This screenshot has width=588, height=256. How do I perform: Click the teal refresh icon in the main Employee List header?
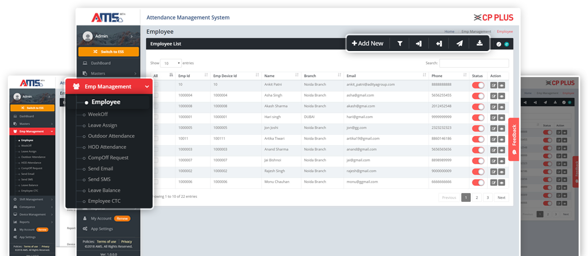[x=507, y=44]
